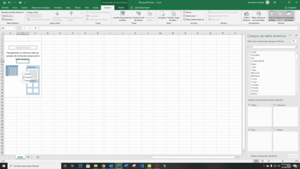Switch to the Diseño tab
Image resolution: width=300 pixels, height=169 pixels.
click(x=121, y=8)
